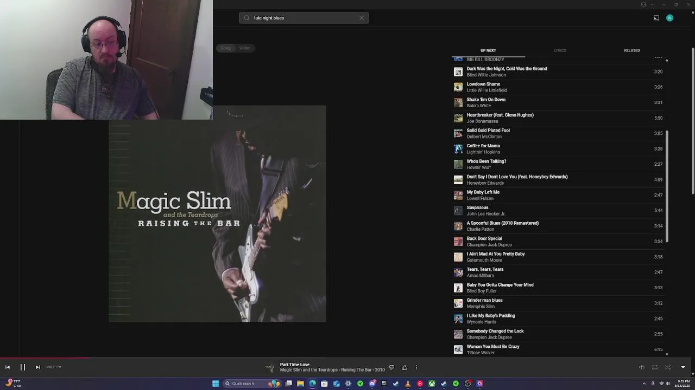Switch to Song mode
The width and height of the screenshot is (695, 390).
(225, 48)
